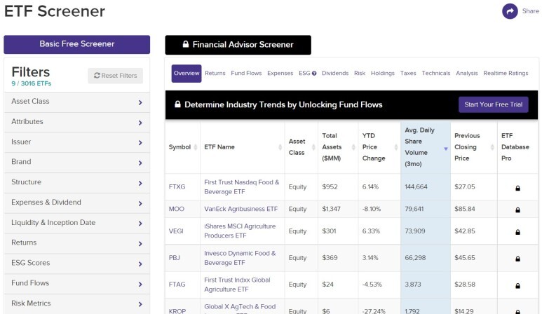Viewport: 542px width, 314px height.
Task: Expand the ESG Scores filter
Action: point(76,264)
